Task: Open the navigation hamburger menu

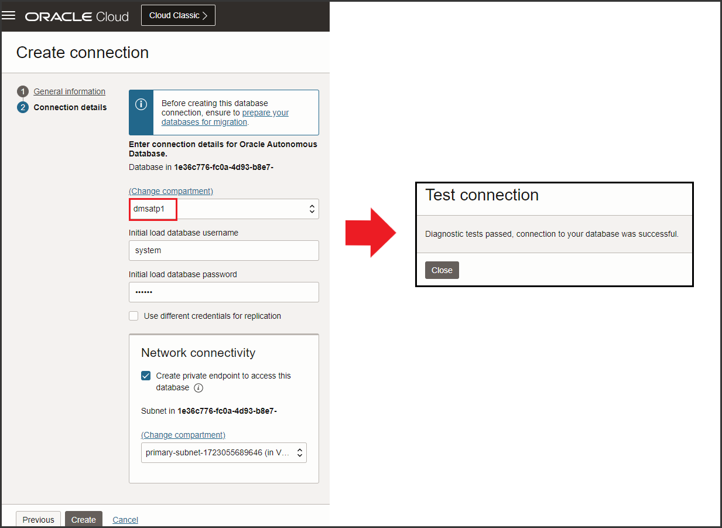Action: pyautogui.click(x=9, y=15)
